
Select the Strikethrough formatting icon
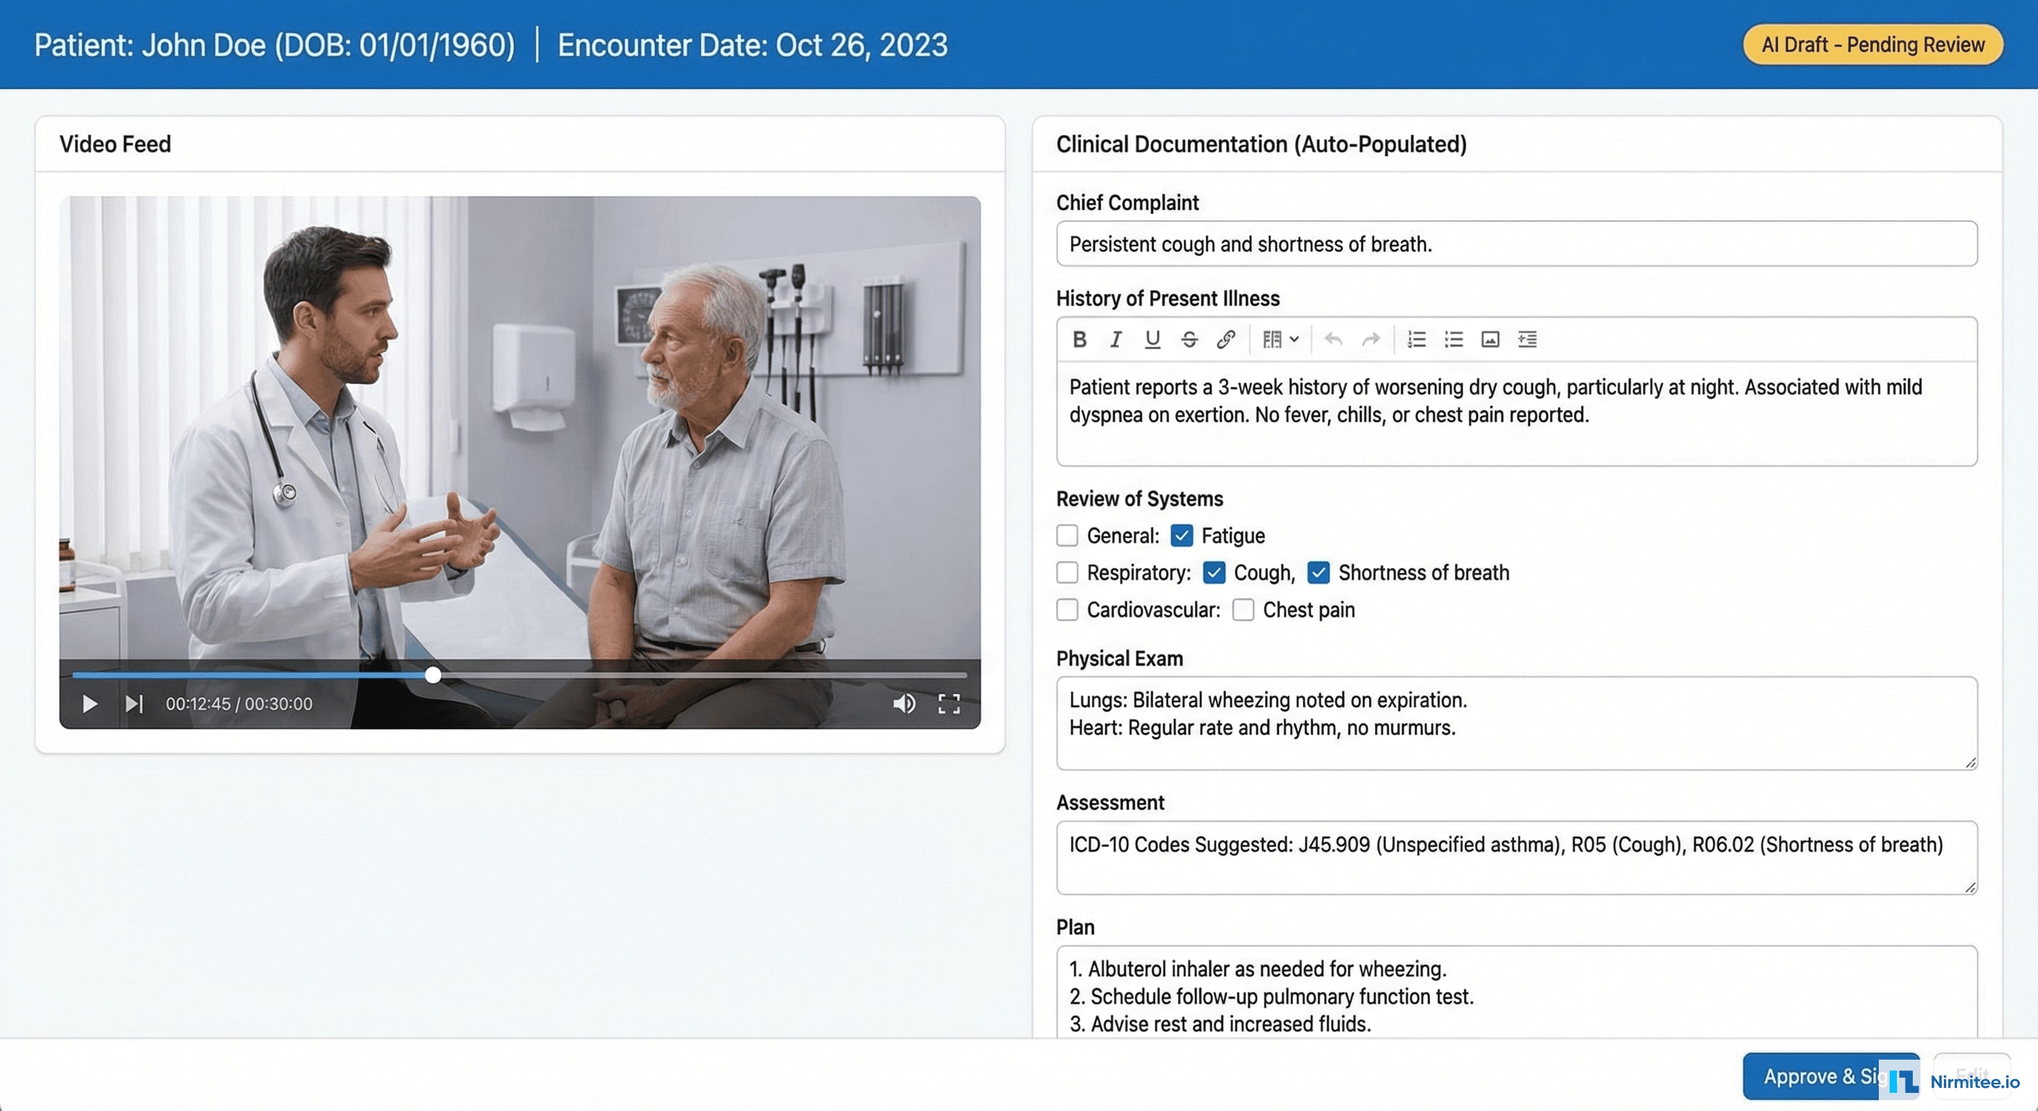pyautogui.click(x=1190, y=339)
